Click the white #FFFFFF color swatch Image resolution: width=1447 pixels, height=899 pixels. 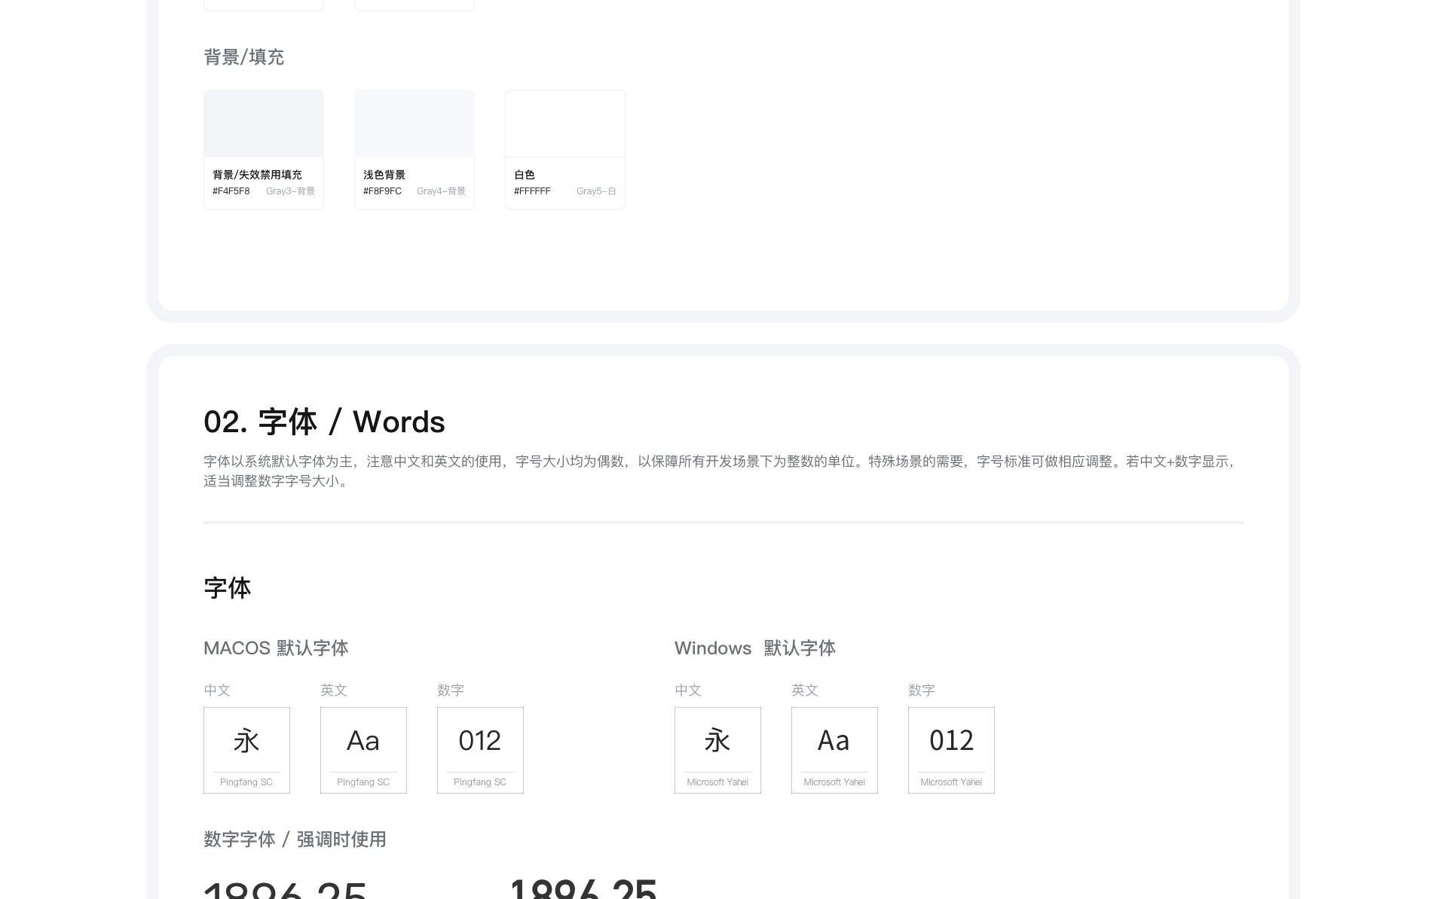(564, 124)
